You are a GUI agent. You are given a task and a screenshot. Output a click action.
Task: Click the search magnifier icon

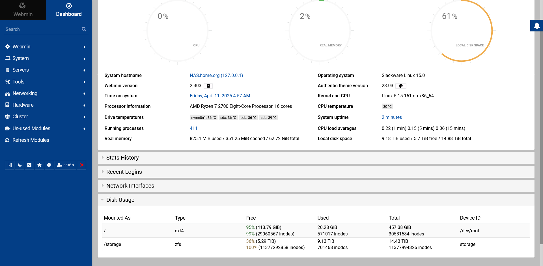84,29
